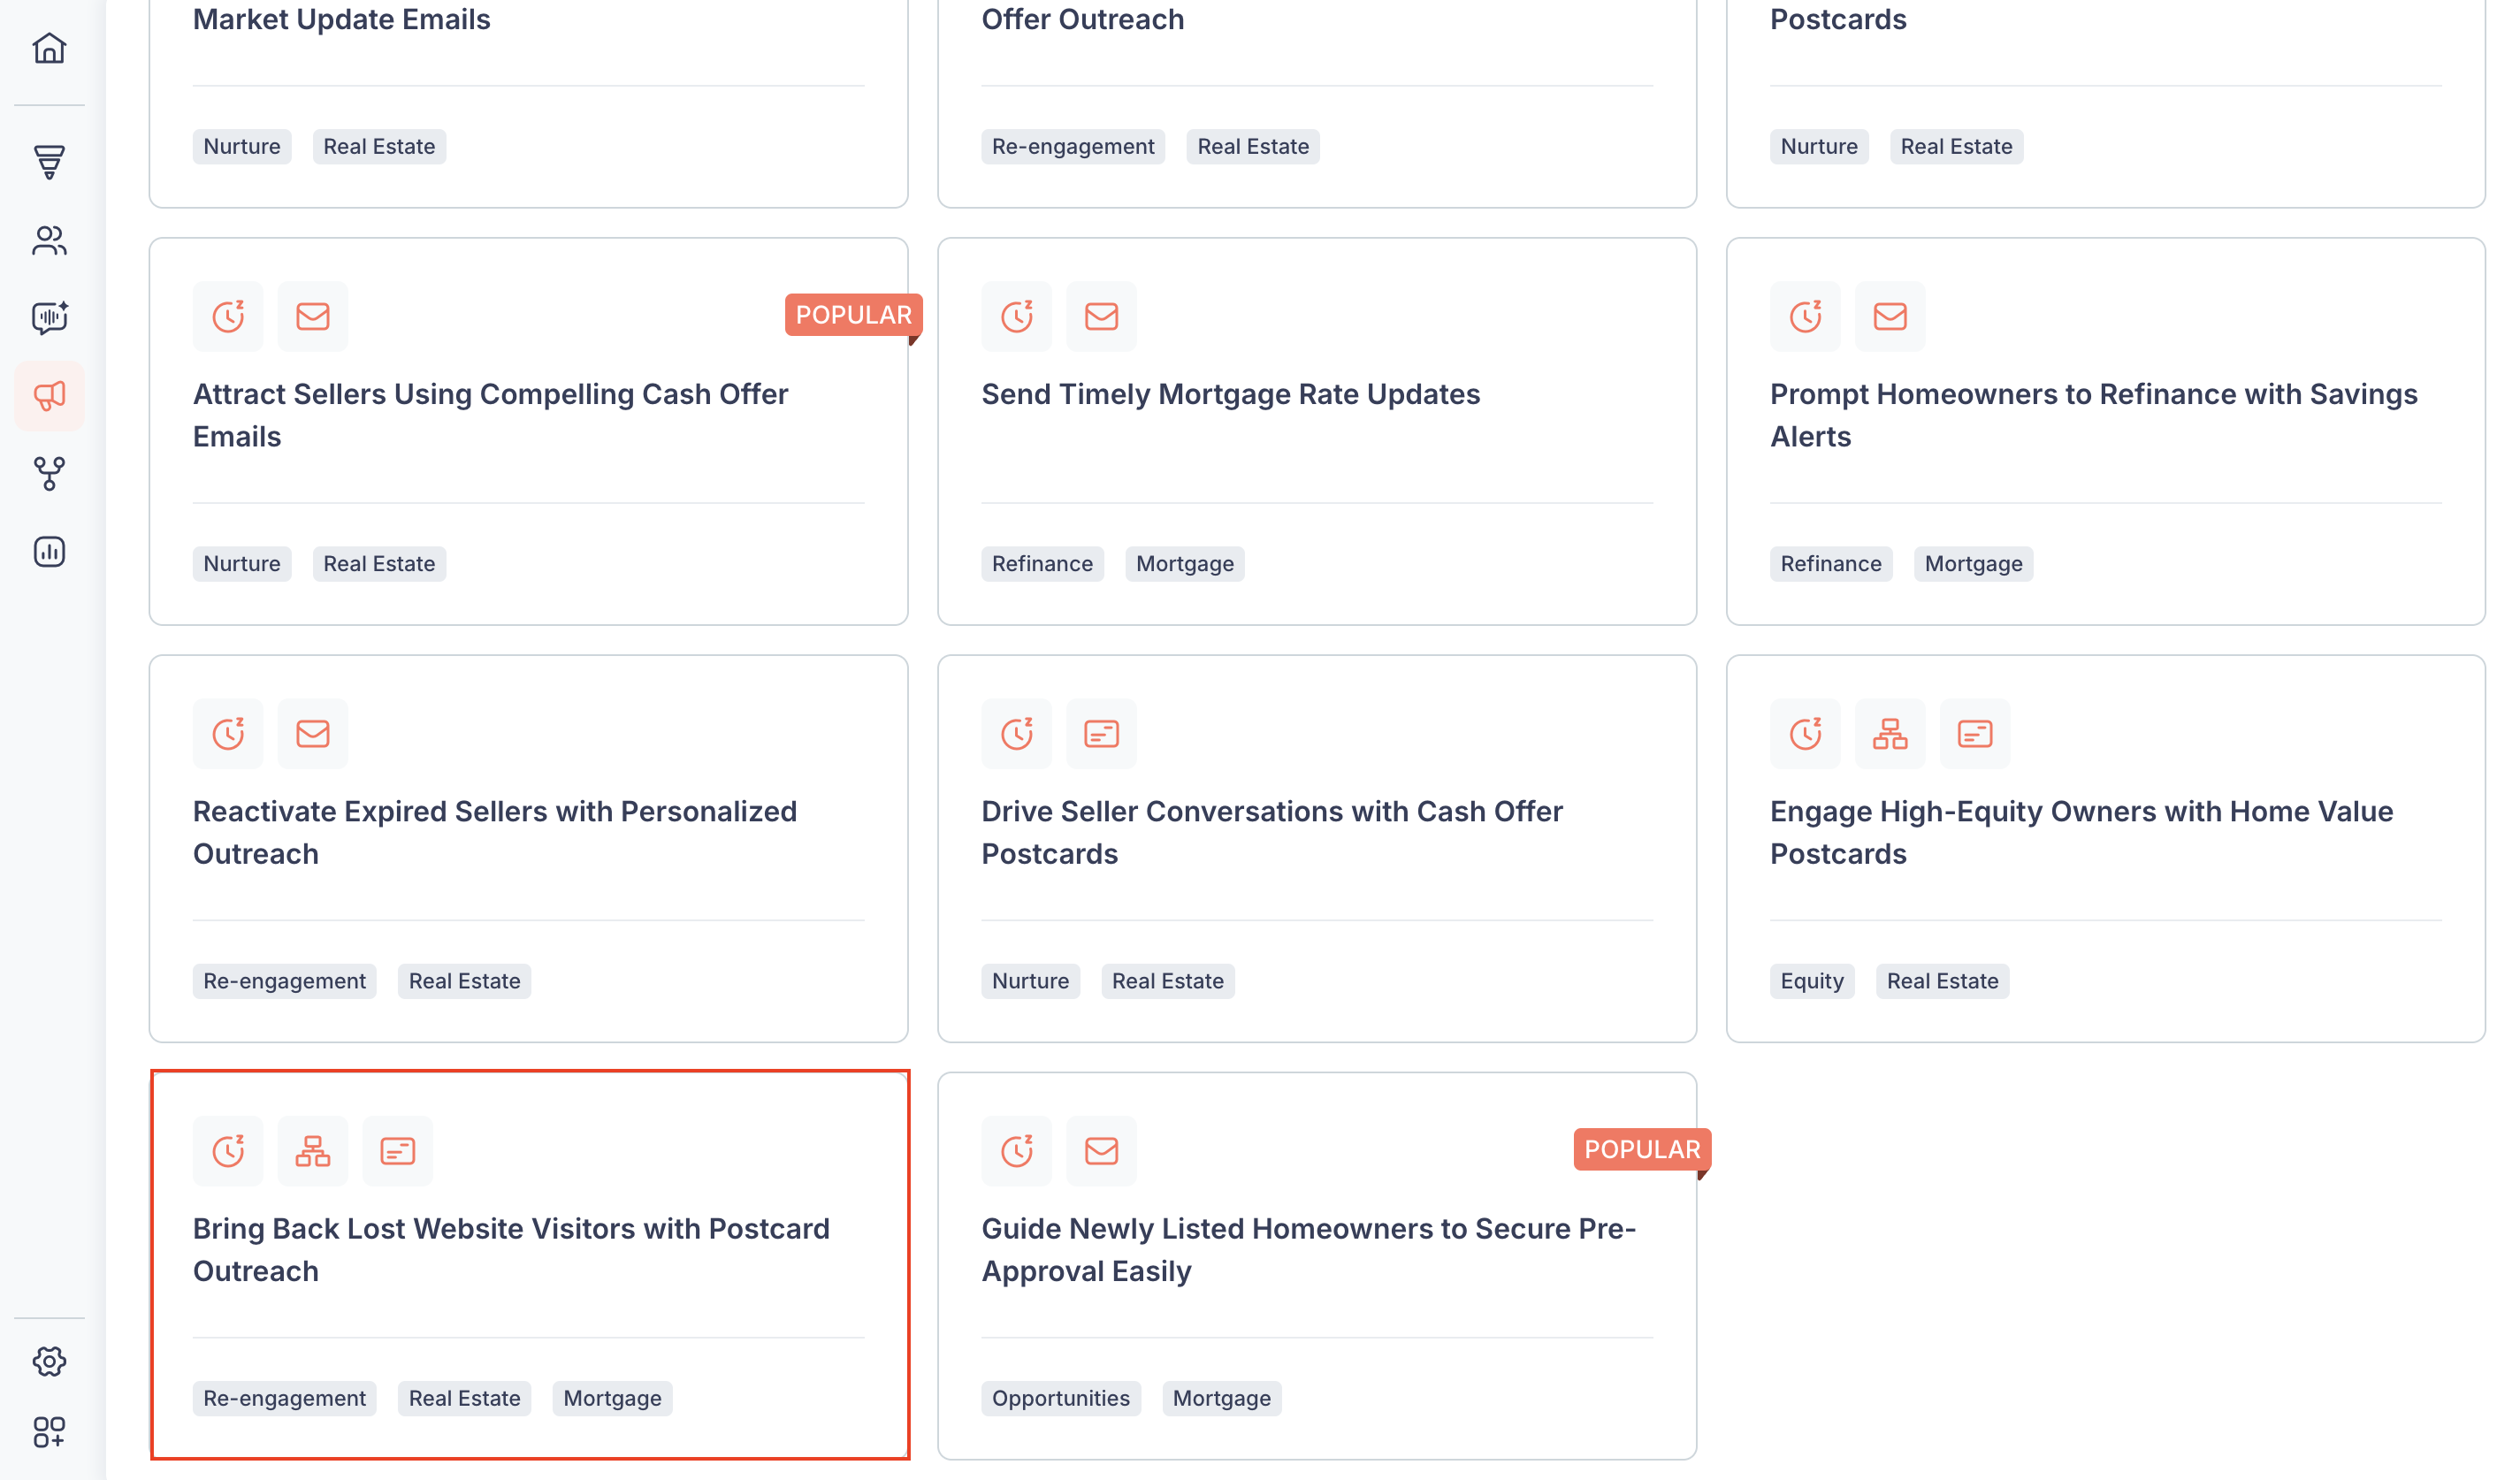Click POPULAR badge on Guide Newly Listed card
The height and width of the screenshot is (1480, 2520).
(x=1642, y=1150)
